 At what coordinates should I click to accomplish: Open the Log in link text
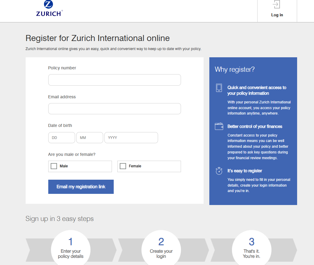point(277,15)
